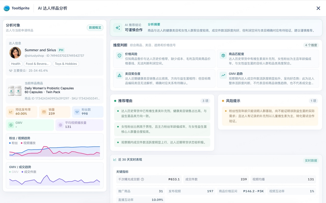Click the ₱146.2 - ₱3K price range value
Screen dimensions: 326x203
(x=253, y=191)
